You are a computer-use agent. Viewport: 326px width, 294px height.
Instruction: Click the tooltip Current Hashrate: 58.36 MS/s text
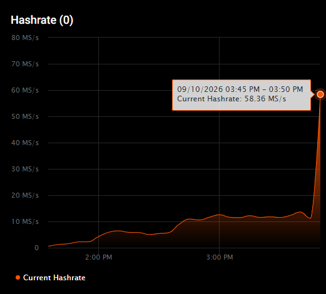[232, 99]
